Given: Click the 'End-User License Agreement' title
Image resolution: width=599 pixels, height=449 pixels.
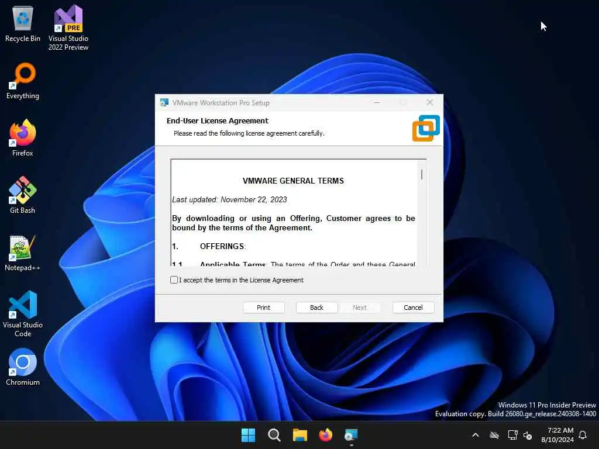Looking at the screenshot, I should pyautogui.click(x=218, y=120).
